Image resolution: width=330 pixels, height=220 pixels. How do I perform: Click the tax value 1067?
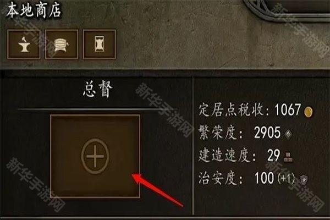pyautogui.click(x=288, y=109)
